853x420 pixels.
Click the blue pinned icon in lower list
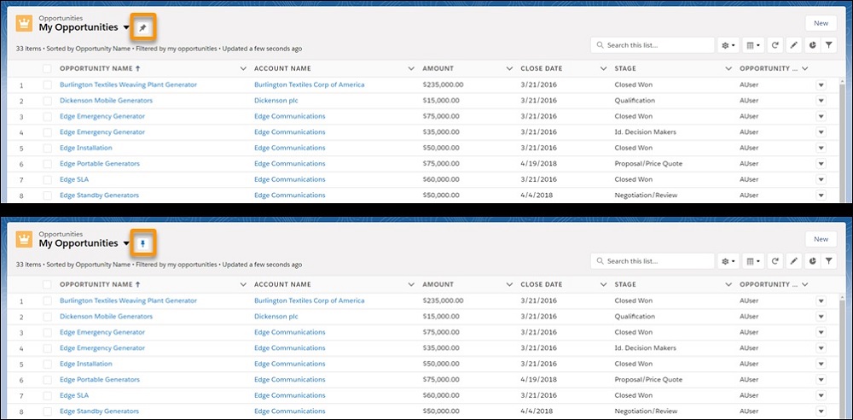(142, 243)
